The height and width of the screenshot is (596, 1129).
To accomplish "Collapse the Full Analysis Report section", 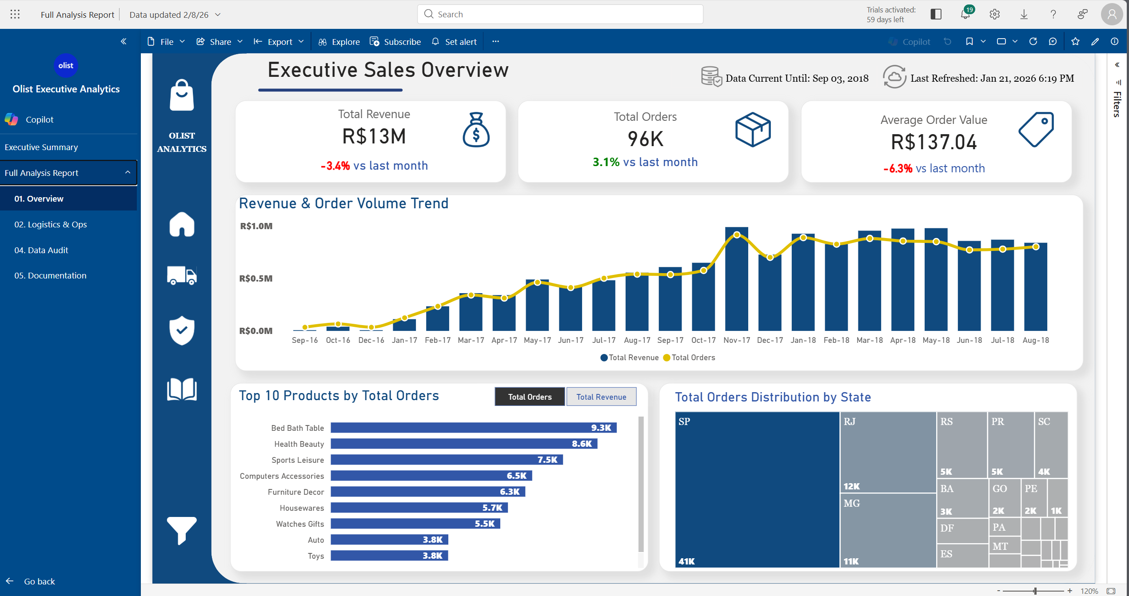I will [128, 172].
